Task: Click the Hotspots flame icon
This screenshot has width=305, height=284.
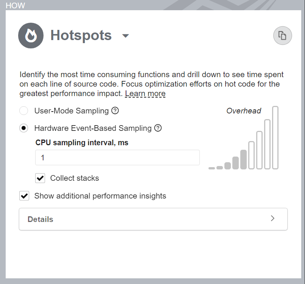Action: 31,36
